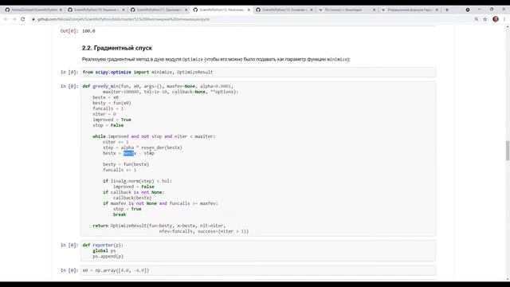
Task: Click the 'def greedy_min' function definition line
Action: click(x=158, y=86)
